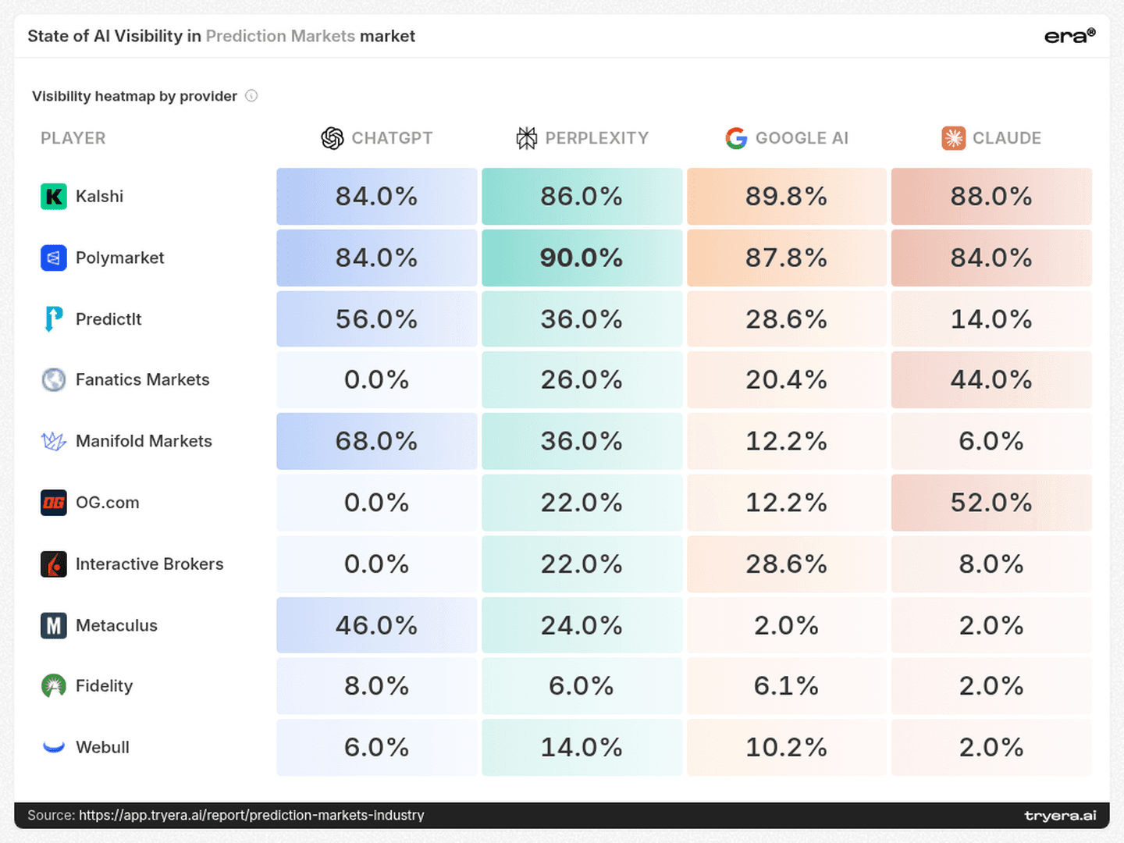Screen dimensions: 1124x843
Task: Click the Fidelity green sunburst icon
Action: 54,686
